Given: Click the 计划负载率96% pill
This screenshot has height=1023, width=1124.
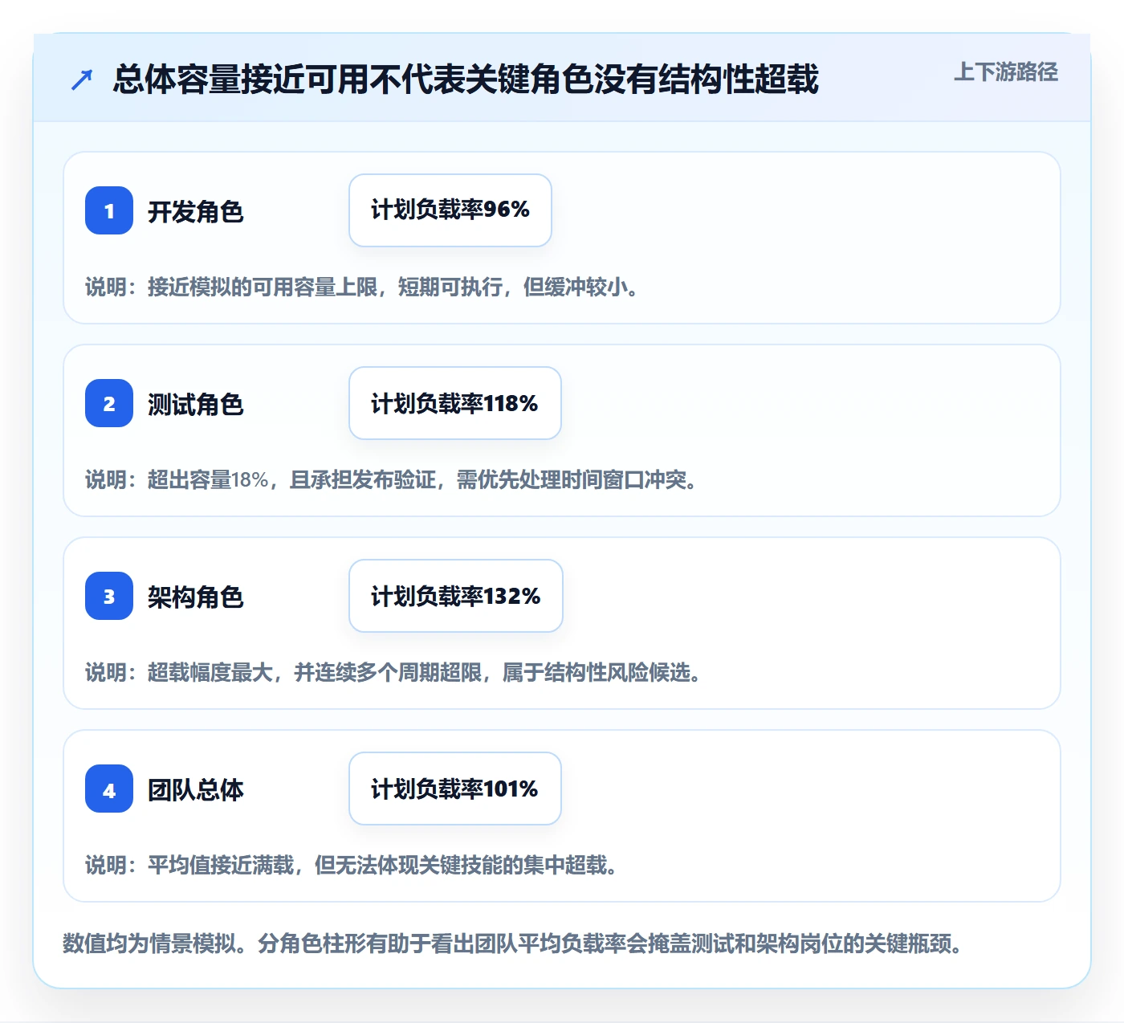Looking at the screenshot, I should [x=450, y=210].
